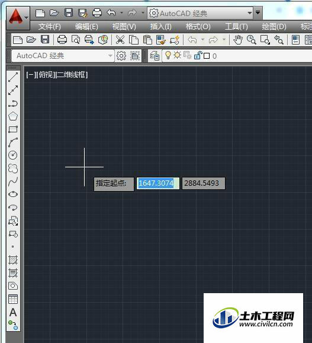The width and height of the screenshot is (312, 343).
Task: Click layer 0 white color swatch
Action: click(207, 56)
